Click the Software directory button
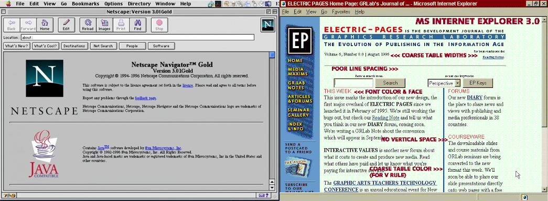 click(161, 46)
